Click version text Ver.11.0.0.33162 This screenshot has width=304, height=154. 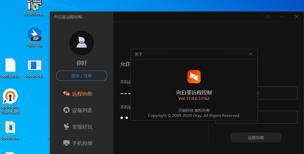[194, 98]
